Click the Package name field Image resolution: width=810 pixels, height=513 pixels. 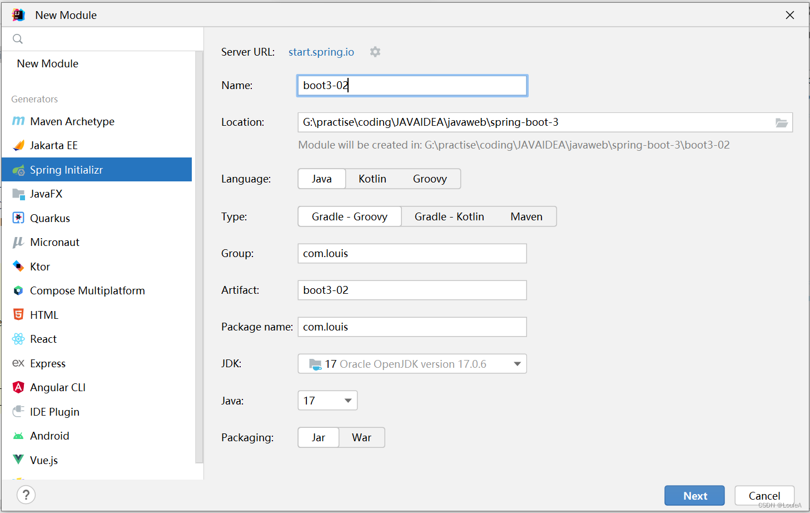point(413,327)
